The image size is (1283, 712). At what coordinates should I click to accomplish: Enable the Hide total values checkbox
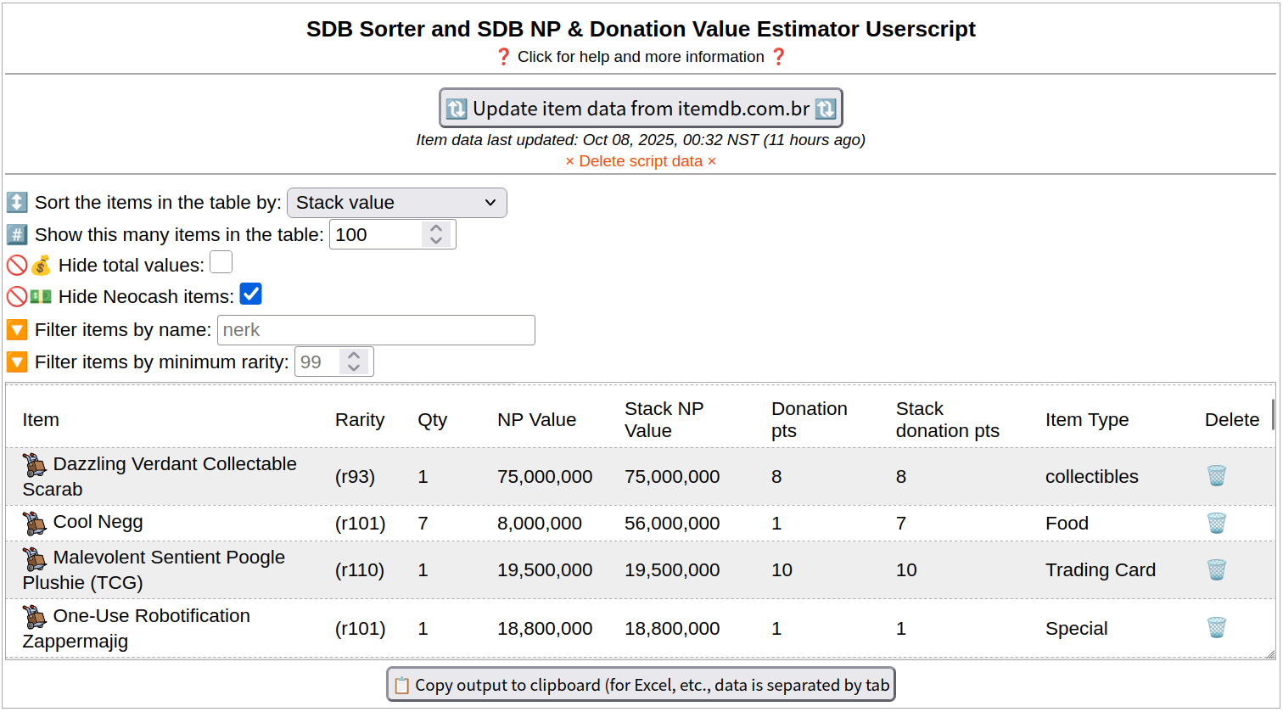[221, 263]
